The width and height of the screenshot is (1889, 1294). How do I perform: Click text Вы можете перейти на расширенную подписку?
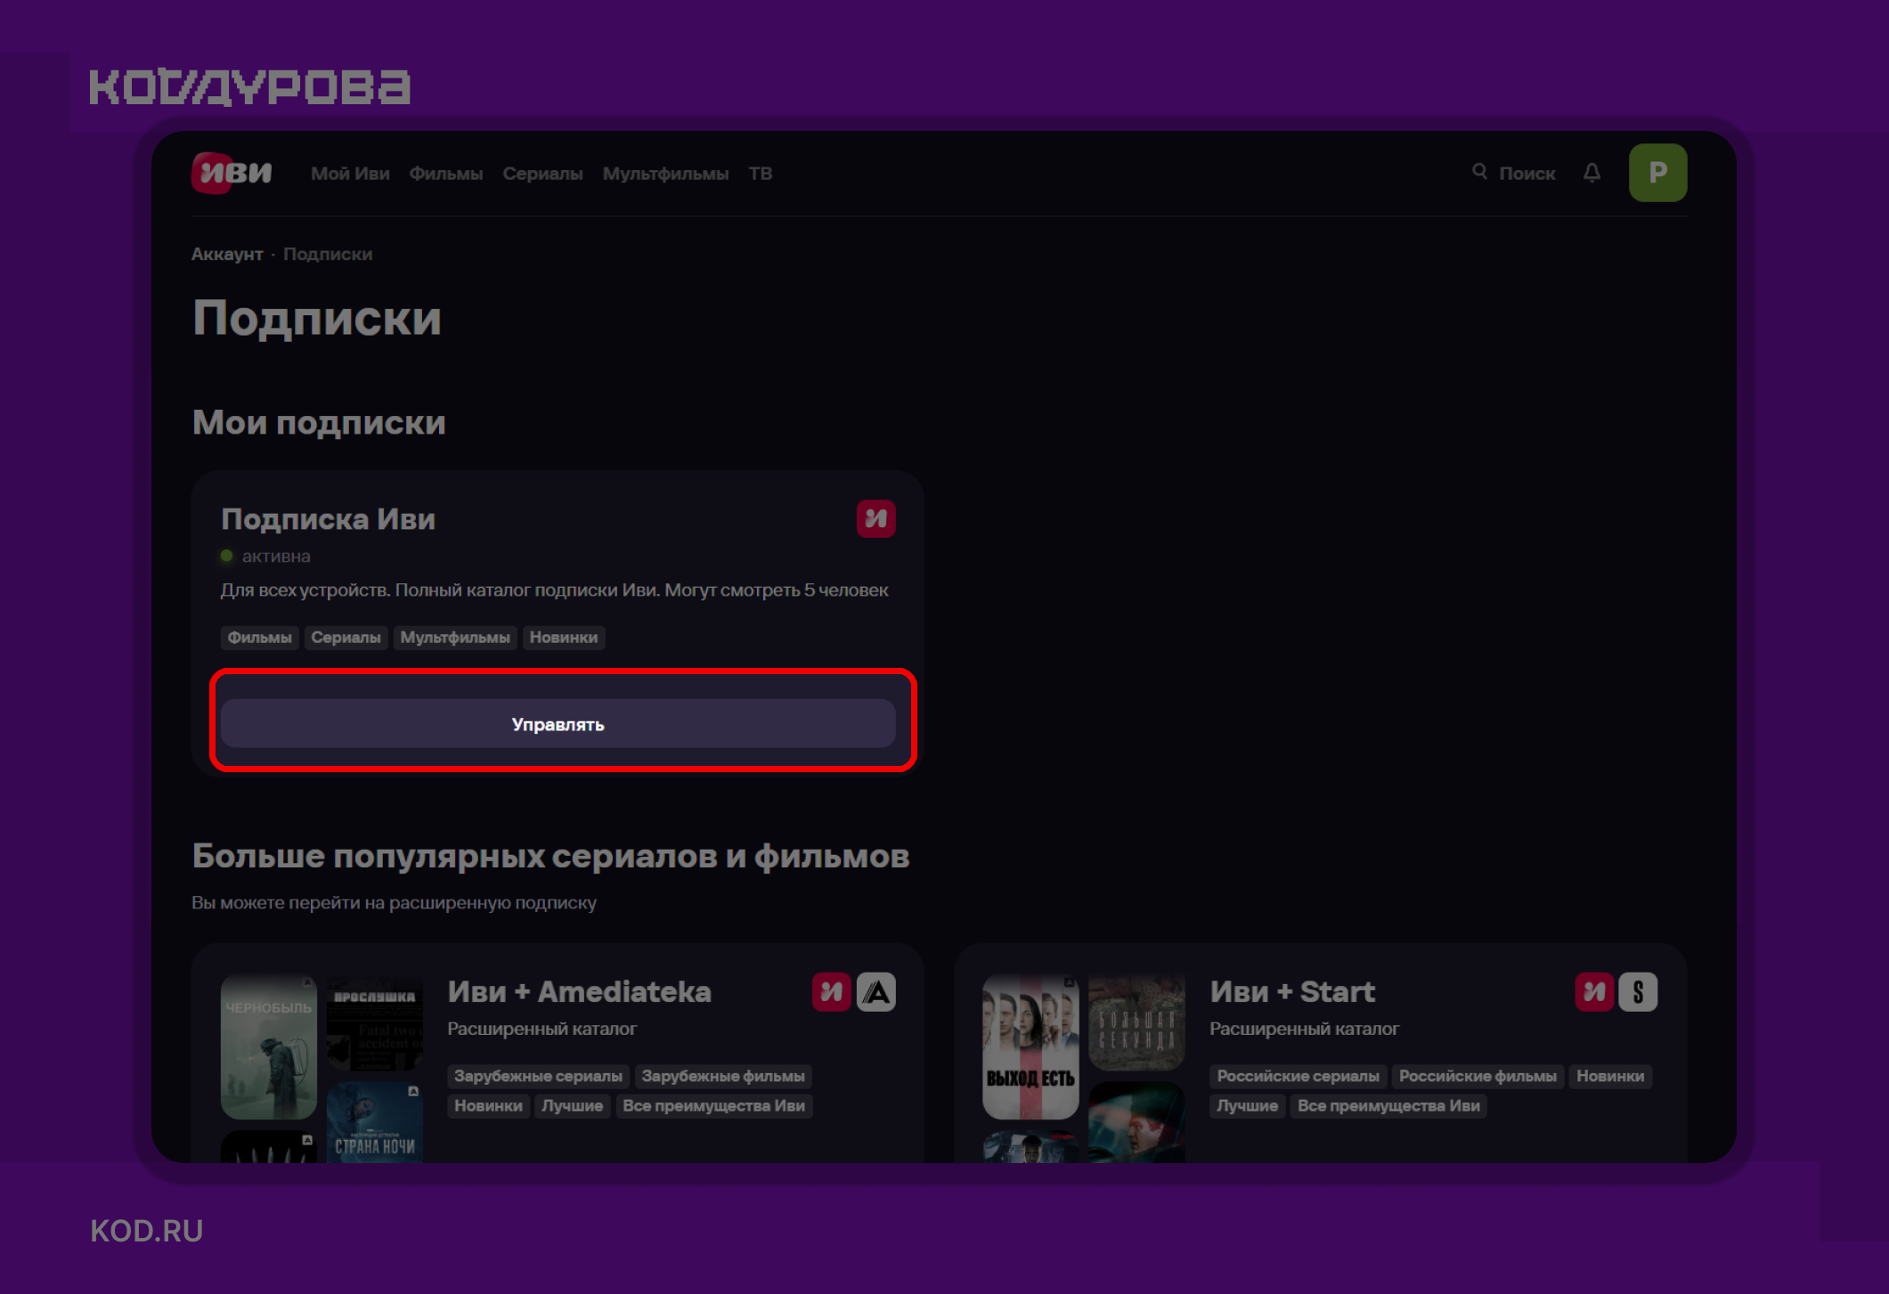pos(394,902)
